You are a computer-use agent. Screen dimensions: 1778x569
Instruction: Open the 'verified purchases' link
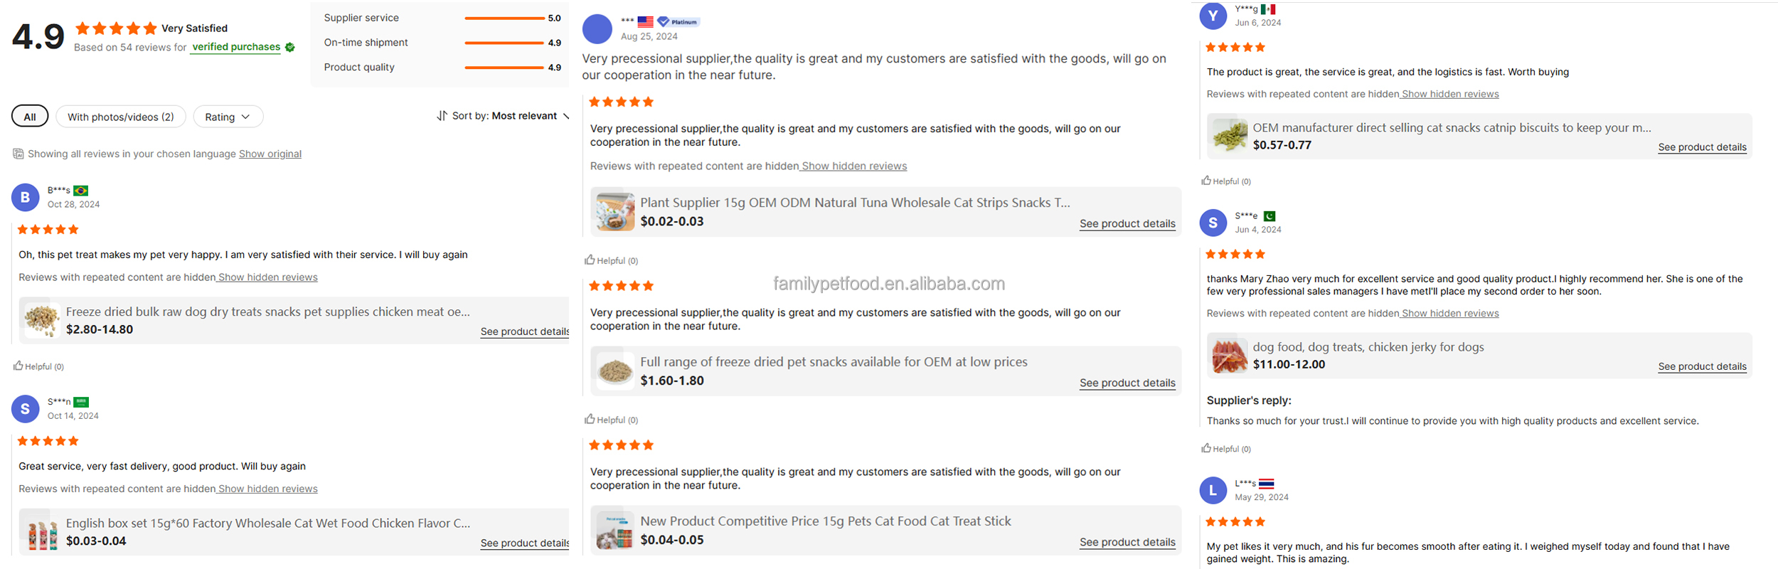click(236, 47)
